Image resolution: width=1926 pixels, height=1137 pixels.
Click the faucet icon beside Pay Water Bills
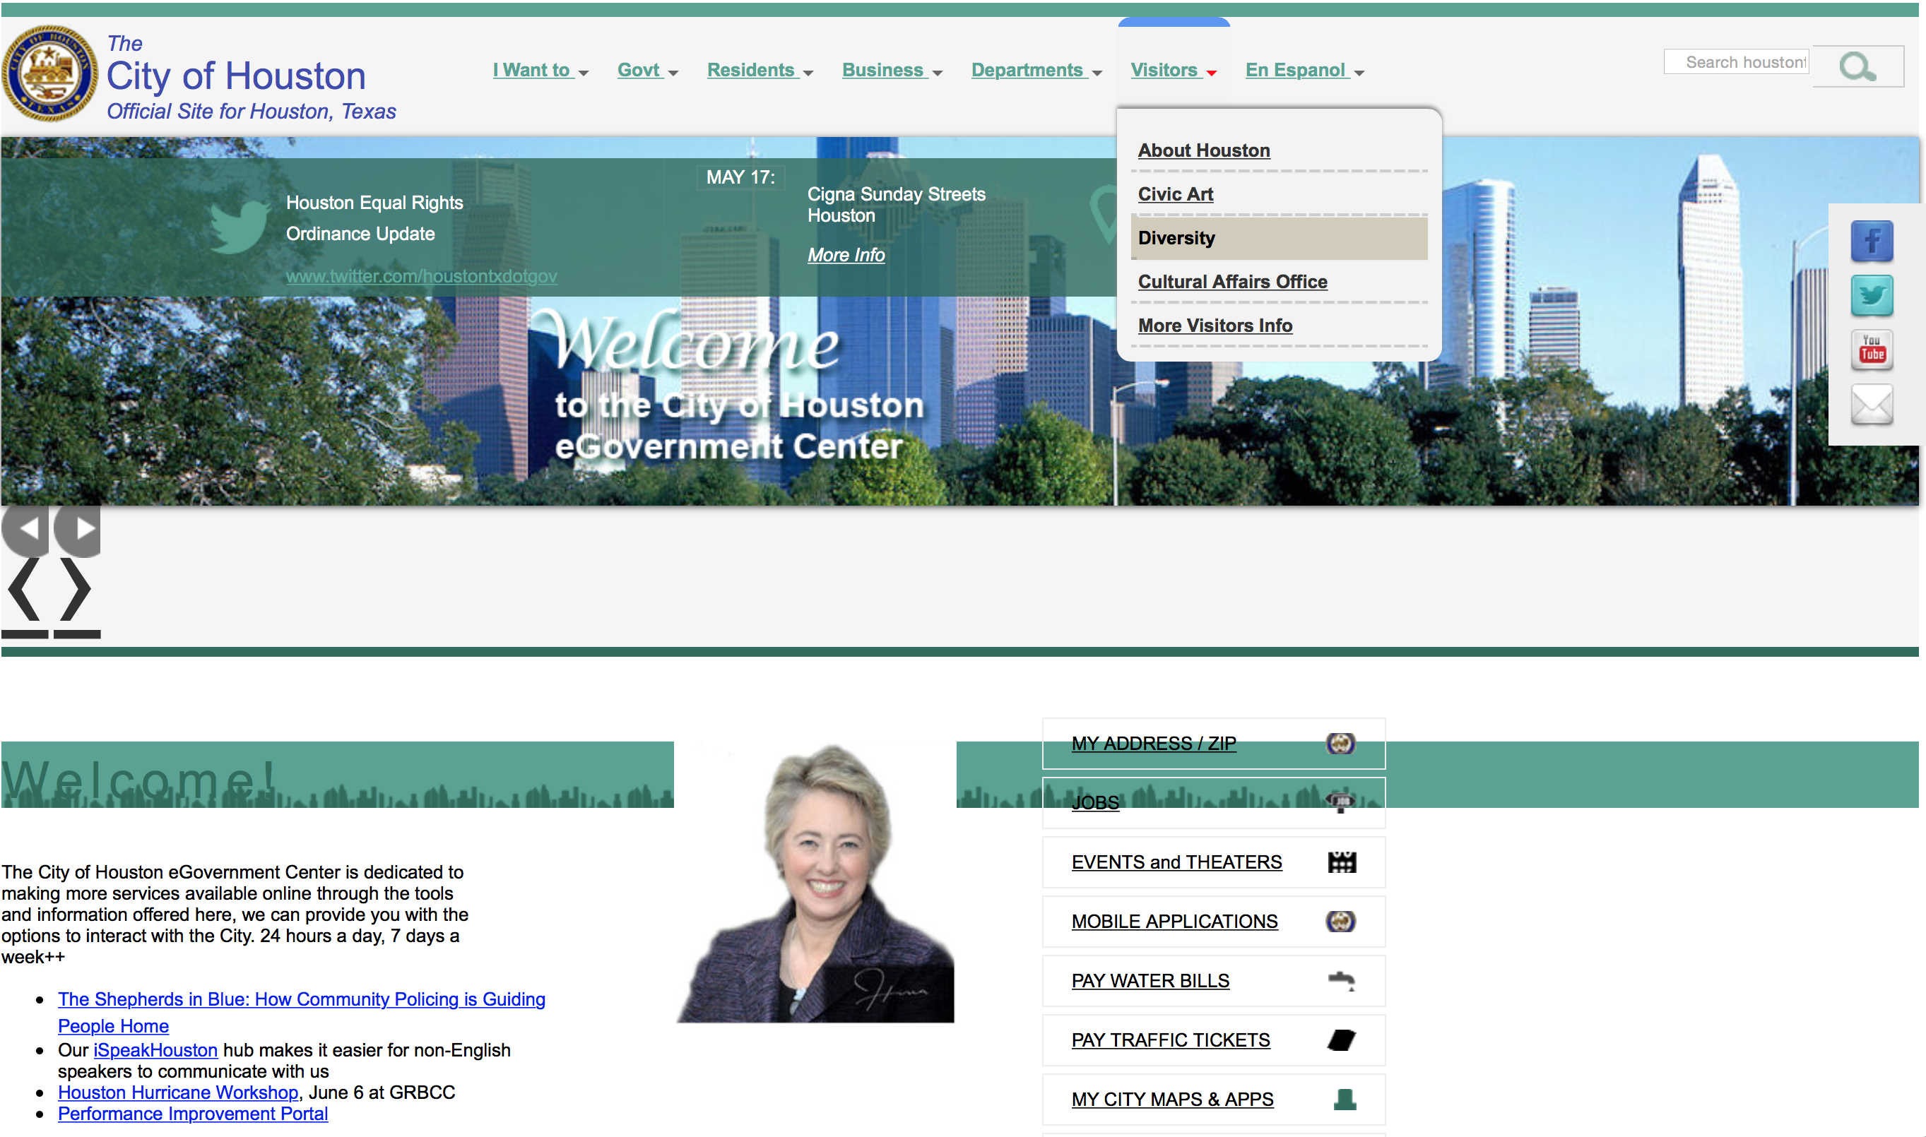coord(1340,980)
